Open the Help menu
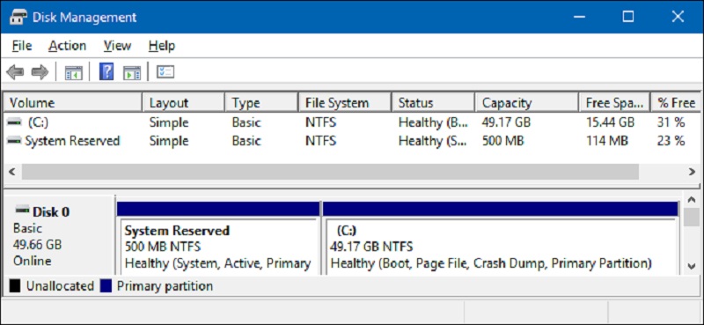The height and width of the screenshot is (325, 704). click(x=162, y=46)
